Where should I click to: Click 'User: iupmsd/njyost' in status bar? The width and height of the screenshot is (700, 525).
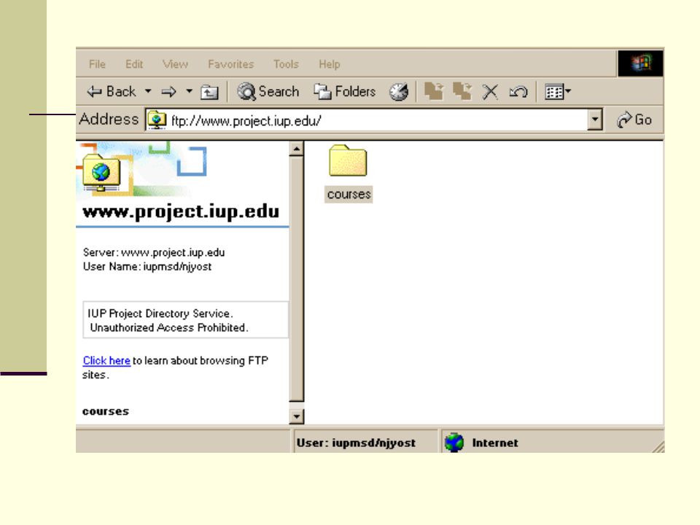pyautogui.click(x=356, y=443)
